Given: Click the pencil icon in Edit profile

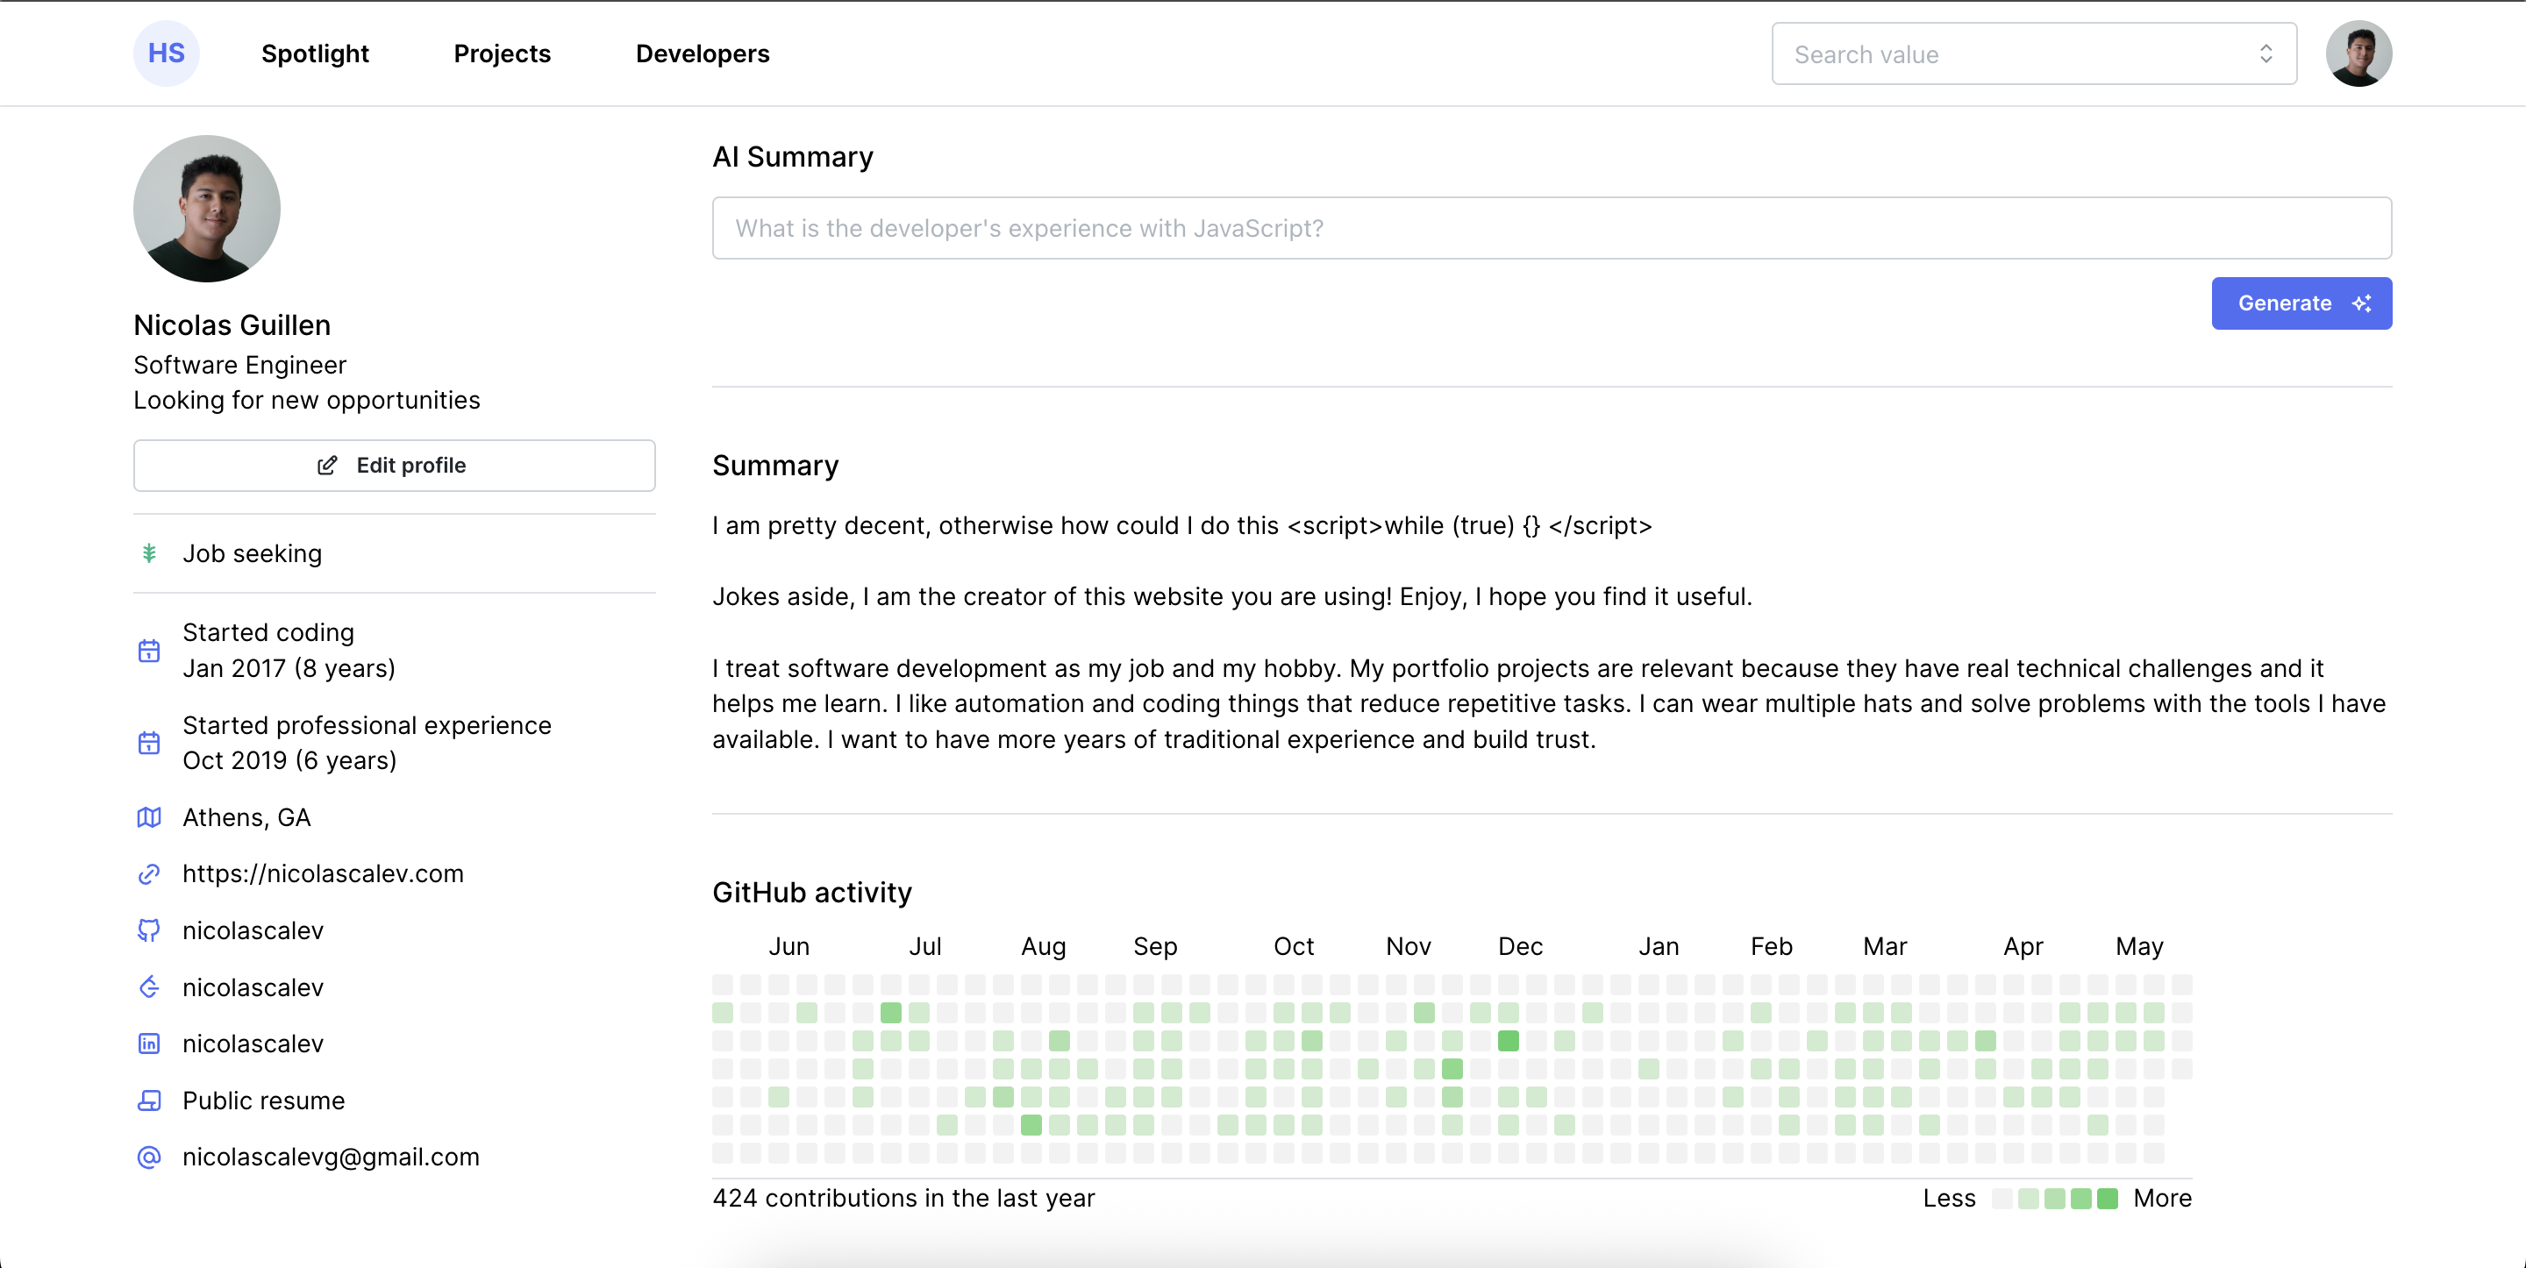Looking at the screenshot, I should point(327,466).
